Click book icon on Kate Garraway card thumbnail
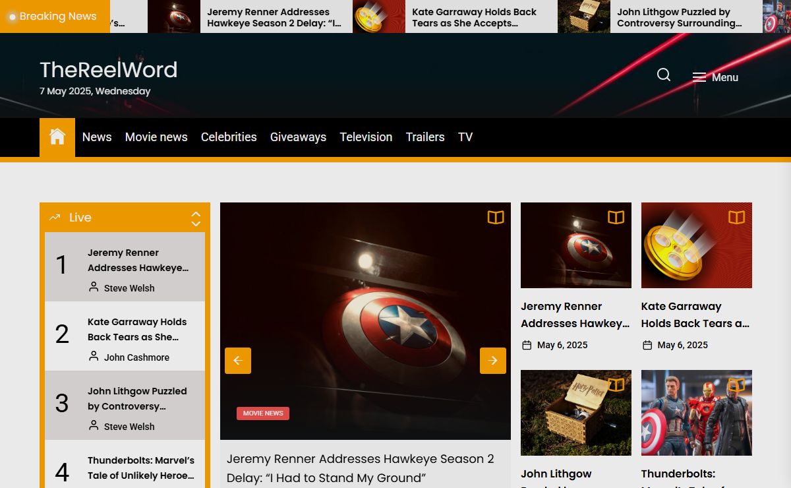The width and height of the screenshot is (791, 488). pos(737,218)
